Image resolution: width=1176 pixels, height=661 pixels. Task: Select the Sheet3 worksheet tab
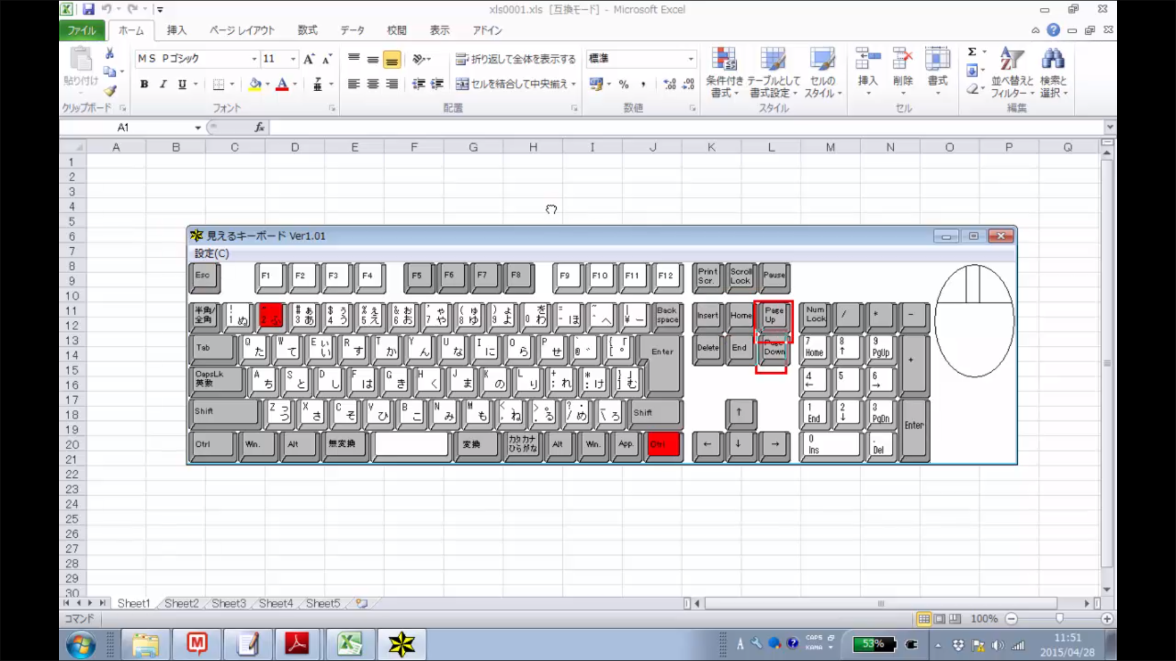click(x=228, y=603)
